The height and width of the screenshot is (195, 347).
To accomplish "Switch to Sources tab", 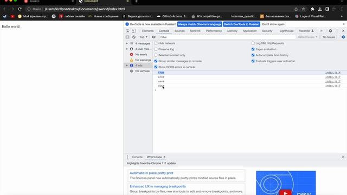I will pyautogui.click(x=179, y=31).
